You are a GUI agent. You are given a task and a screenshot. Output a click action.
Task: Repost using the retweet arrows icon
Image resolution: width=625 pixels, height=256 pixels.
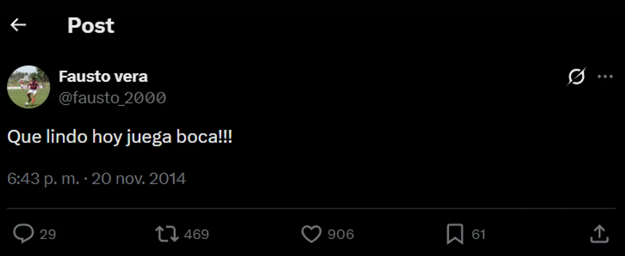tap(167, 234)
